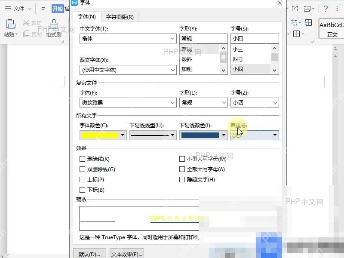
Task: Select the 正文 style in gallery
Action: [x=331, y=29]
